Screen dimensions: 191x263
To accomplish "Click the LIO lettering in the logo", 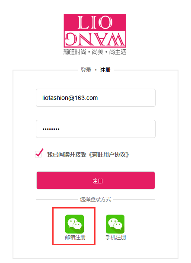I will click(95, 22).
